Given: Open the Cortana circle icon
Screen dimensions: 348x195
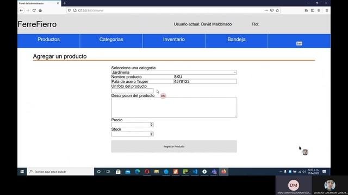Looking at the screenshot, I should 99,172.
